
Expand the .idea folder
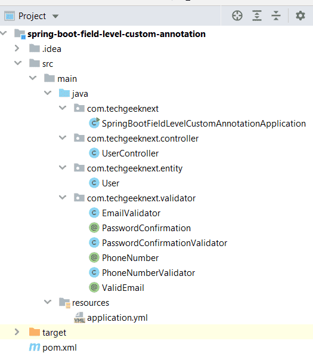pos(17,48)
